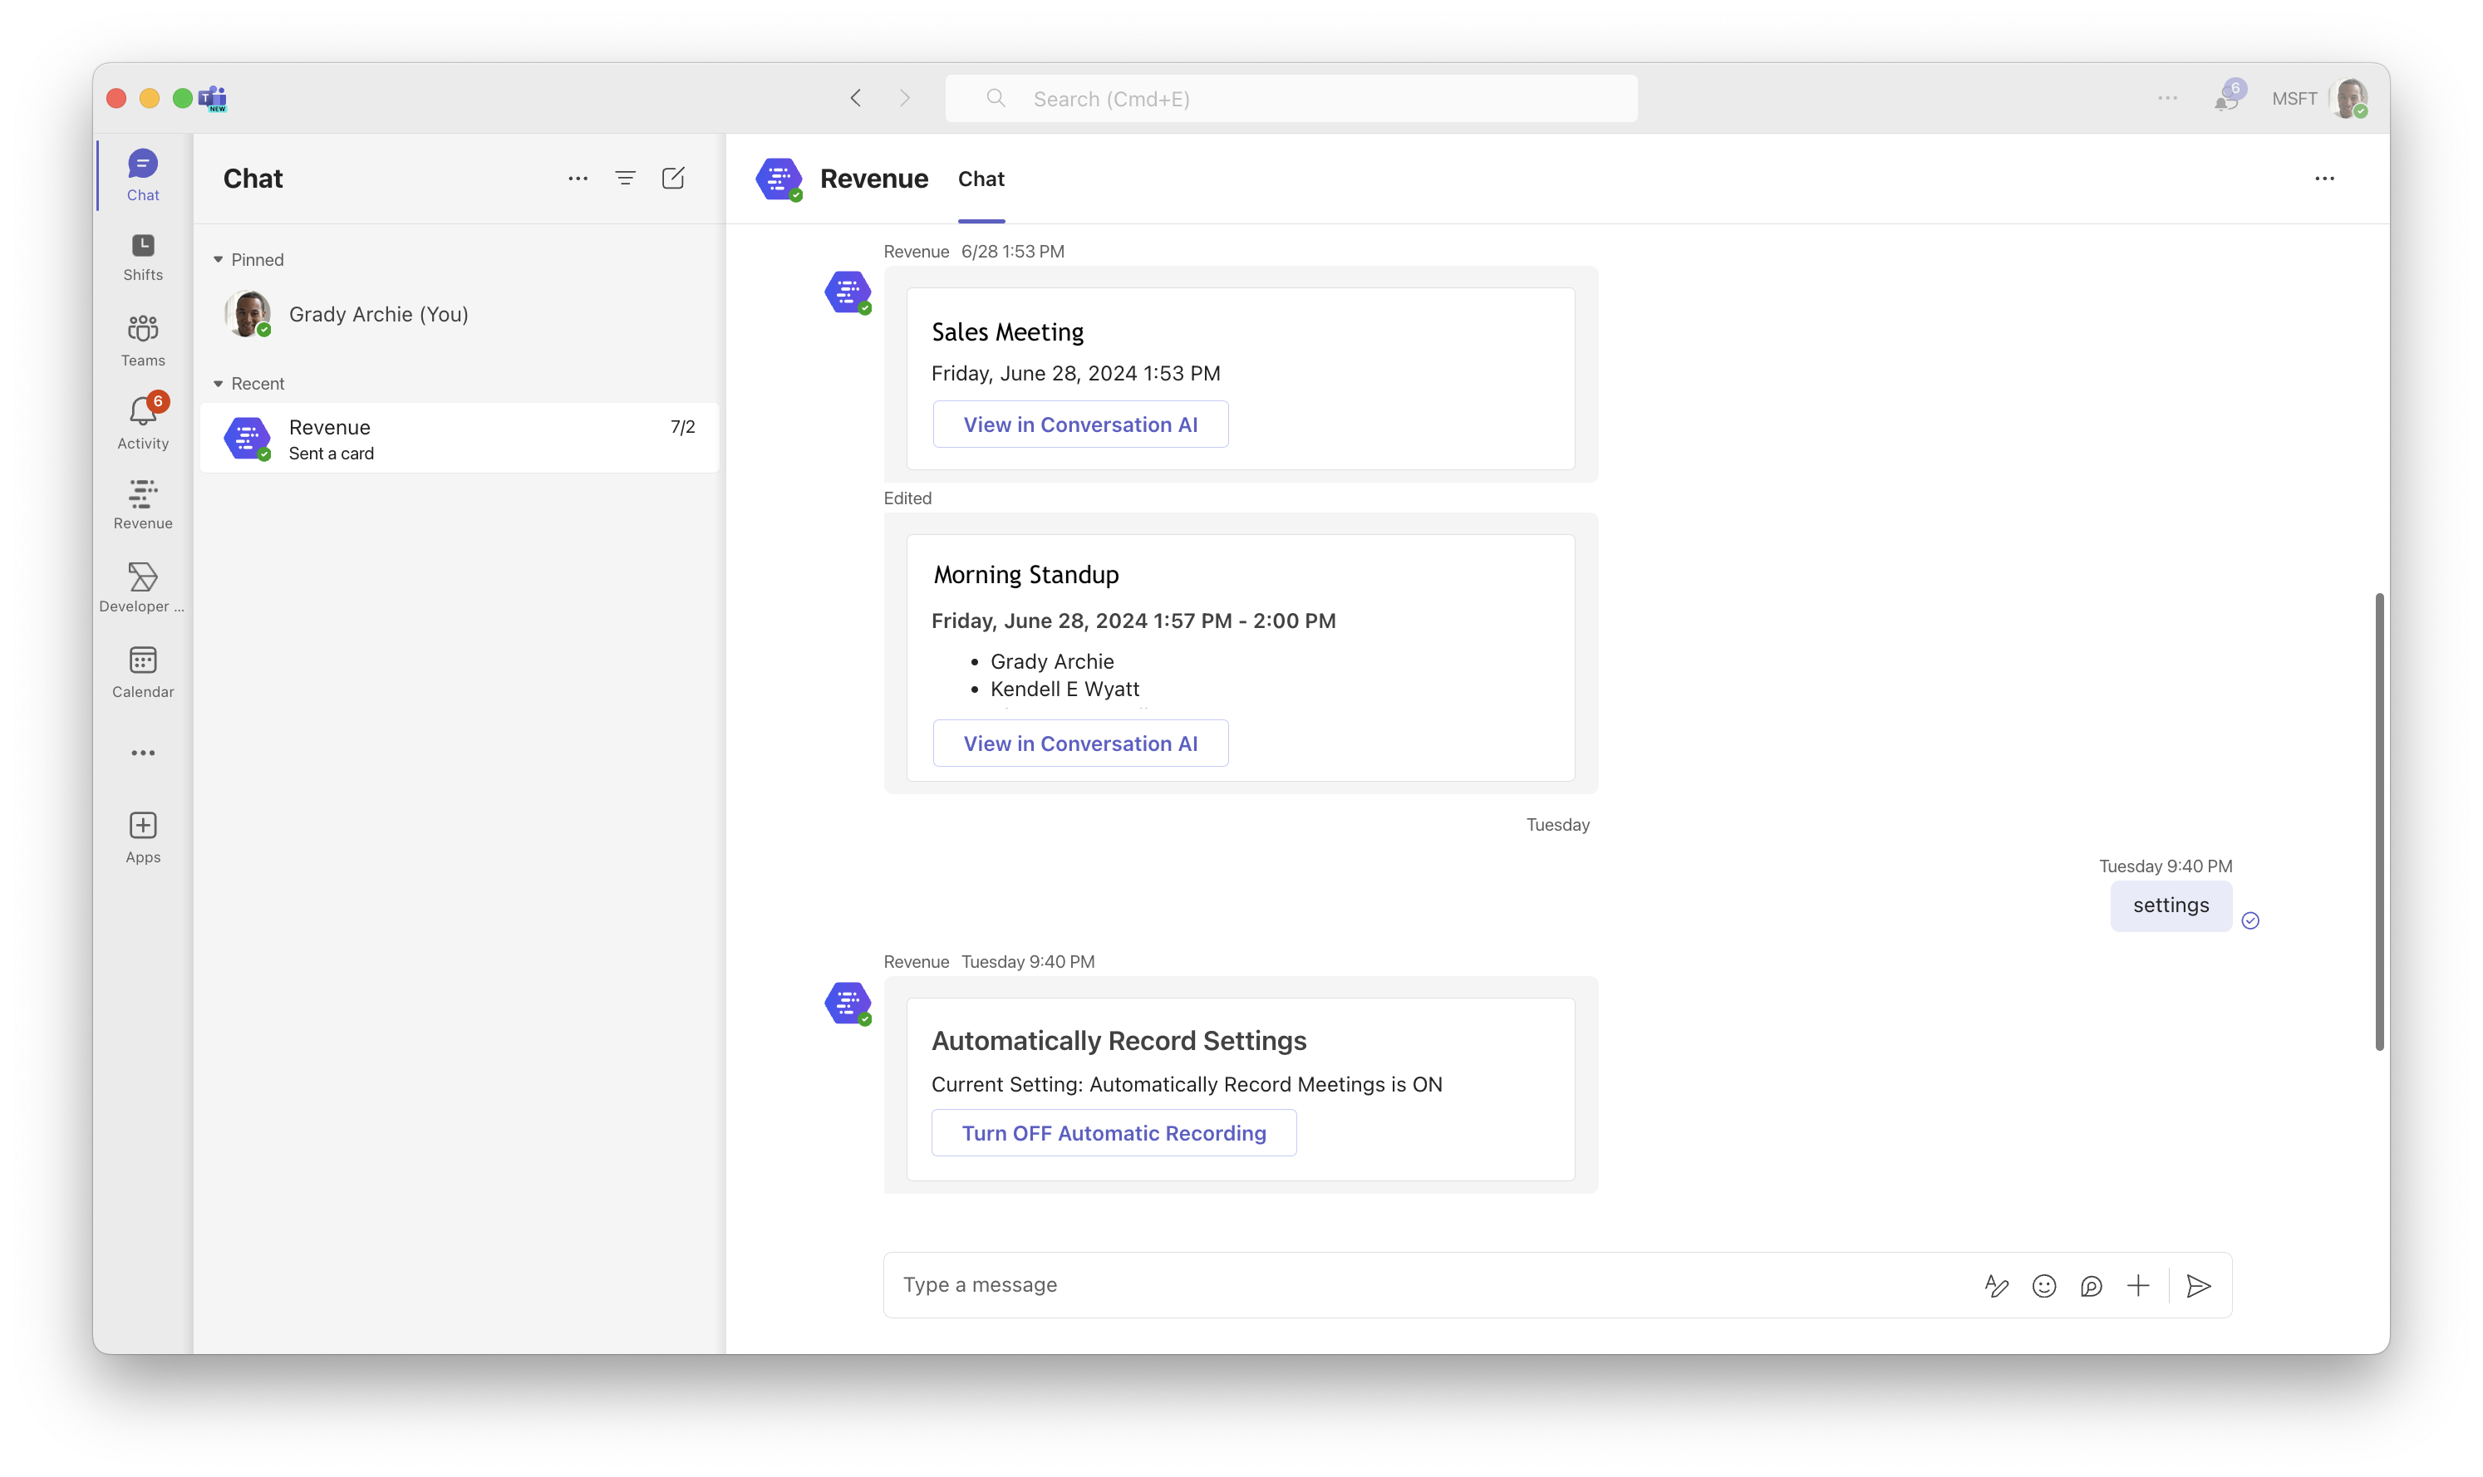Open the emoji picker in compose box
Image resolution: width=2483 pixels, height=1477 pixels.
tap(2044, 1286)
